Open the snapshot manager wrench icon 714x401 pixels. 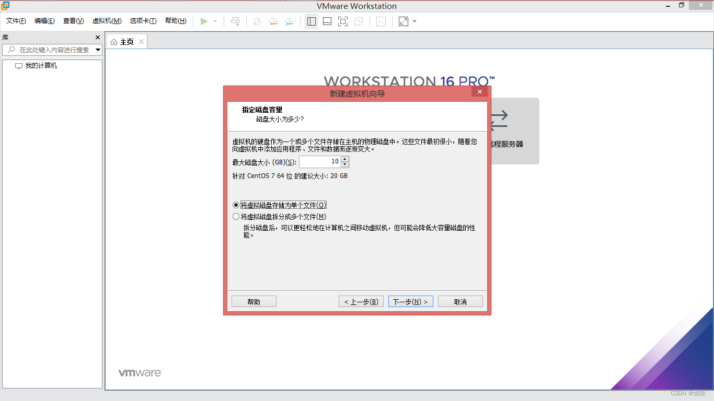click(289, 21)
